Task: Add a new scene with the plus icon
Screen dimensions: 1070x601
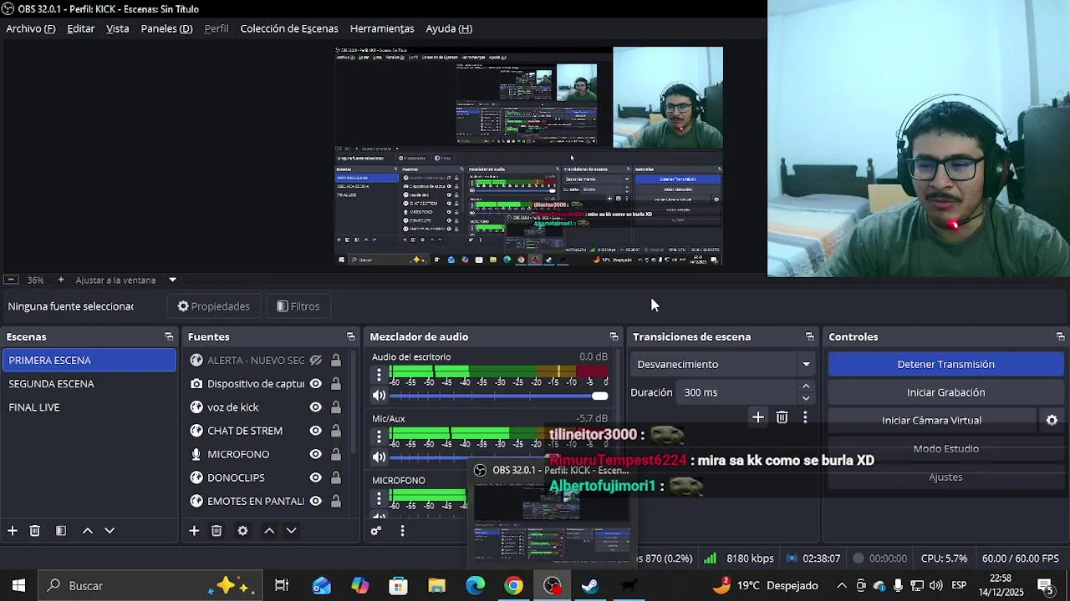Action: click(13, 531)
